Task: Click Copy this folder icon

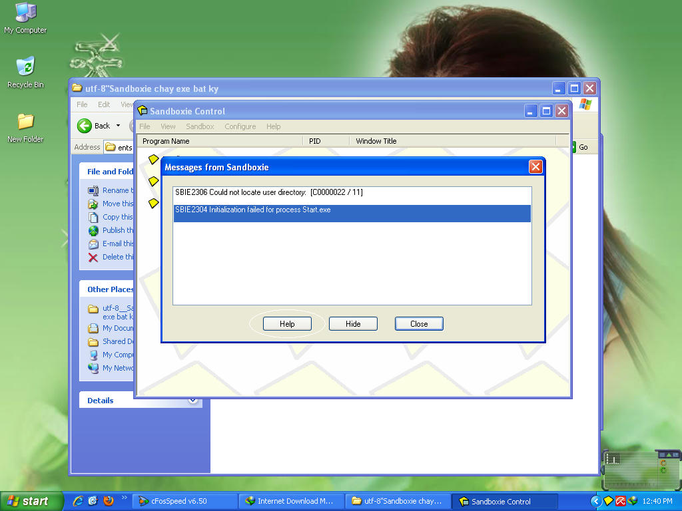Action: (93, 218)
